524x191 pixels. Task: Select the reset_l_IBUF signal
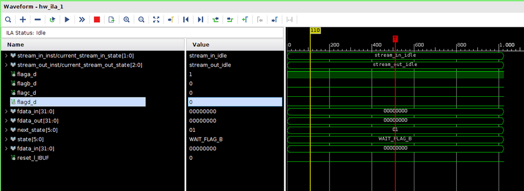[33, 158]
